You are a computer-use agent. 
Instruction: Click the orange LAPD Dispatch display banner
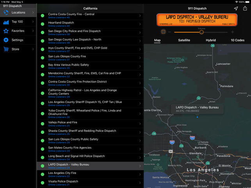(x=197, y=20)
